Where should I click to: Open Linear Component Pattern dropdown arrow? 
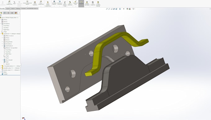(x=27, y=6)
